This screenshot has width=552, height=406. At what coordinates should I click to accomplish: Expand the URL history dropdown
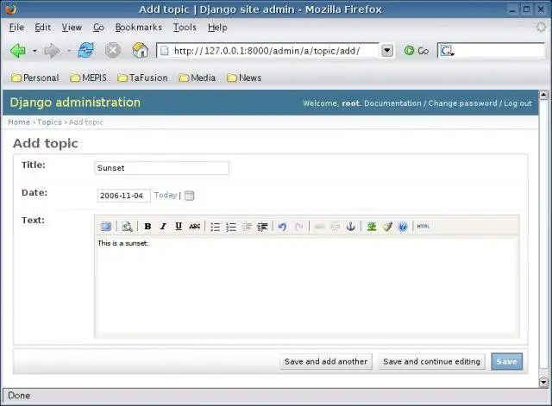tap(387, 51)
